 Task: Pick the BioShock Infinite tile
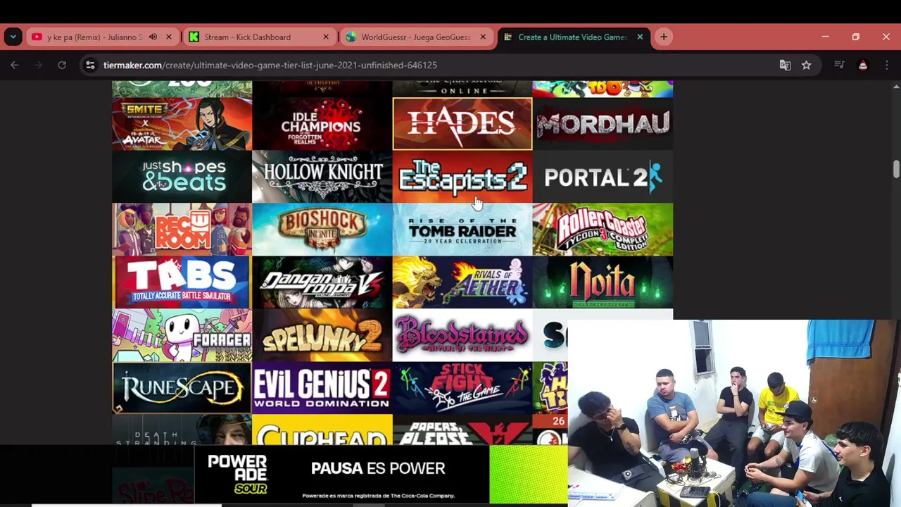pos(322,230)
